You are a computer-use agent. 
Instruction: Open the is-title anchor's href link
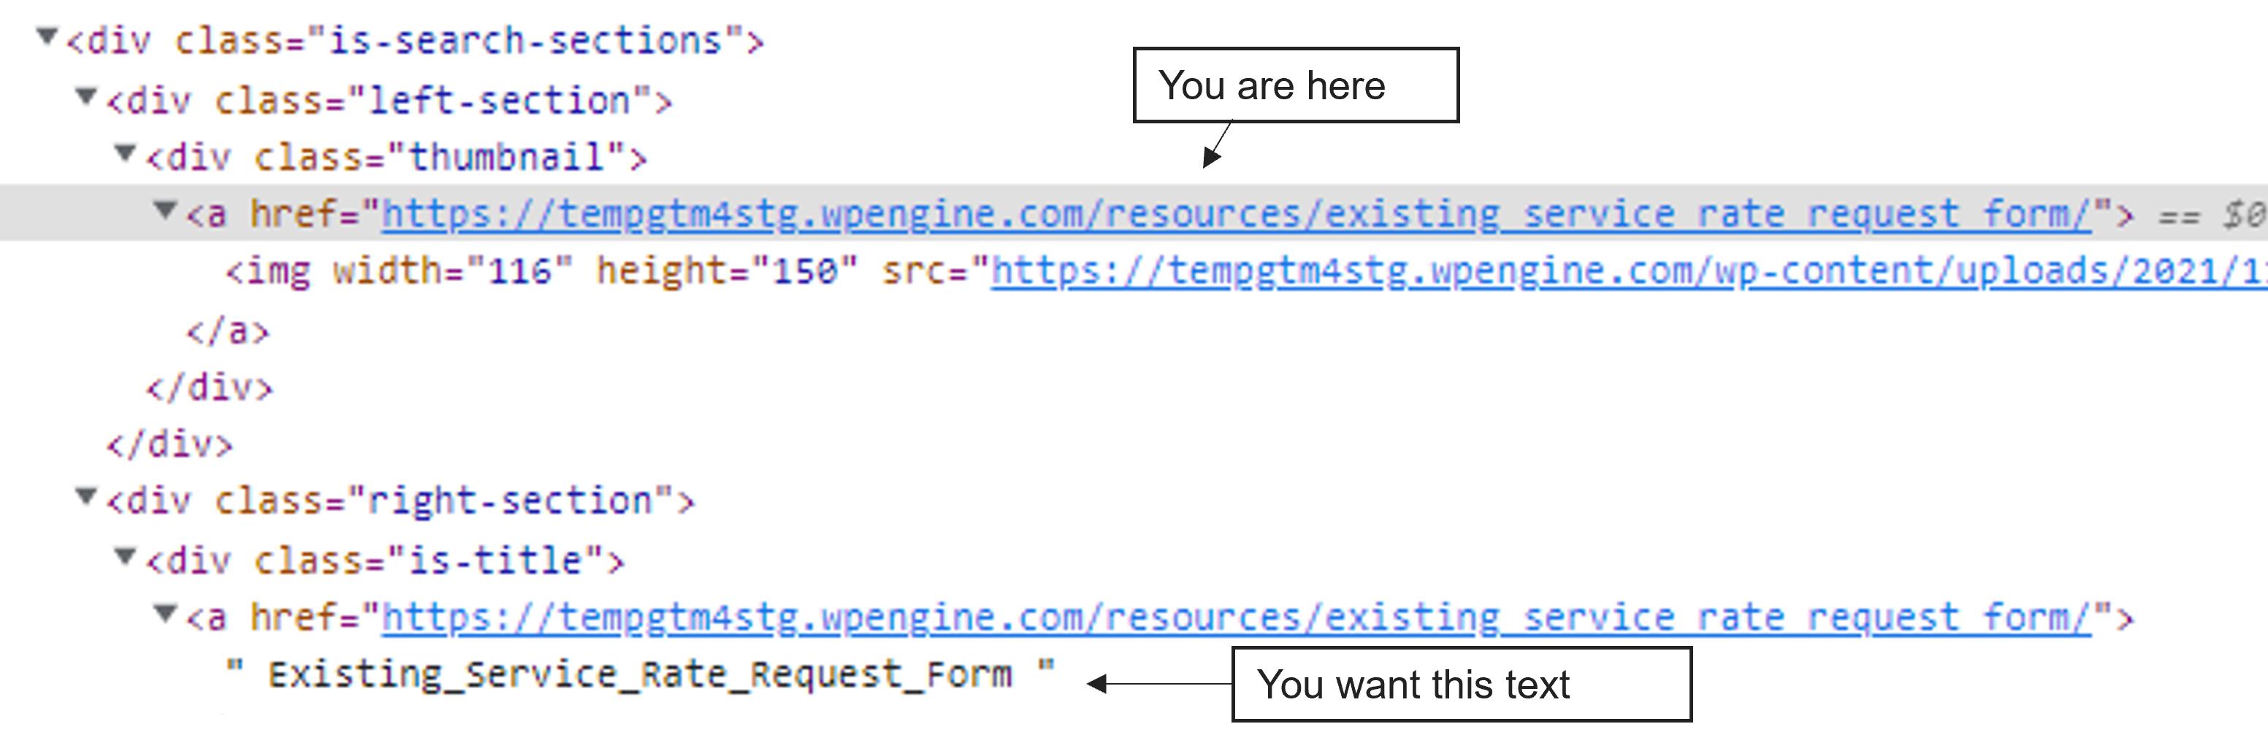click(1236, 617)
